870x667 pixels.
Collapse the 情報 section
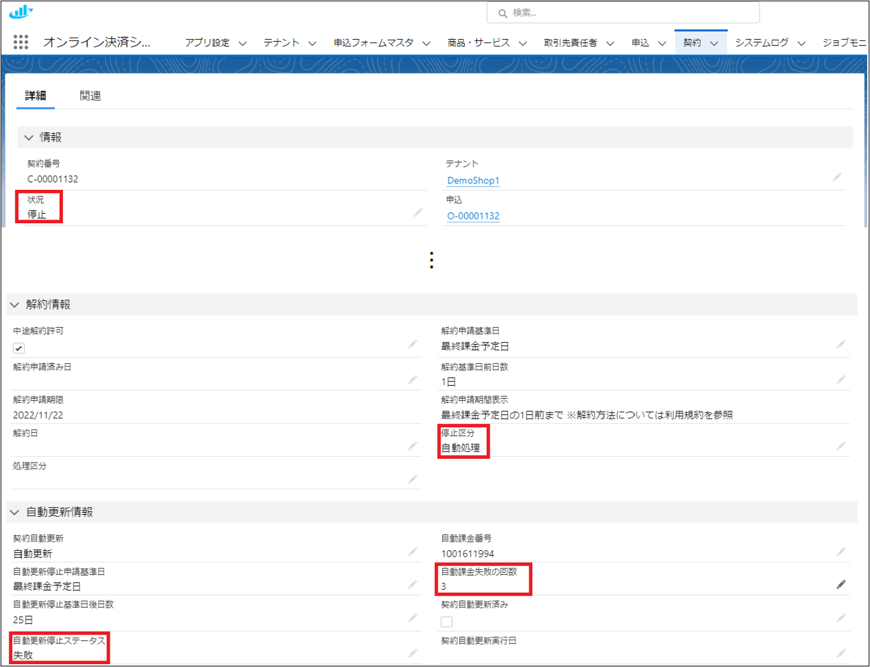tap(29, 137)
